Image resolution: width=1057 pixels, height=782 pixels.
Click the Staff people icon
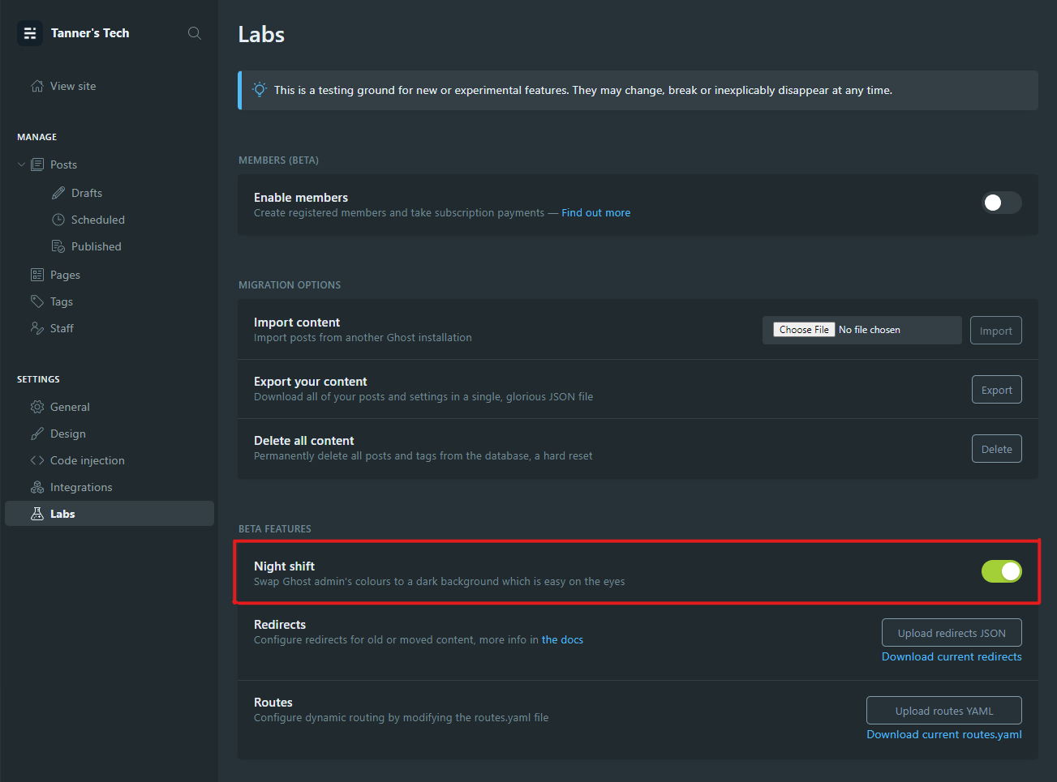pos(37,328)
